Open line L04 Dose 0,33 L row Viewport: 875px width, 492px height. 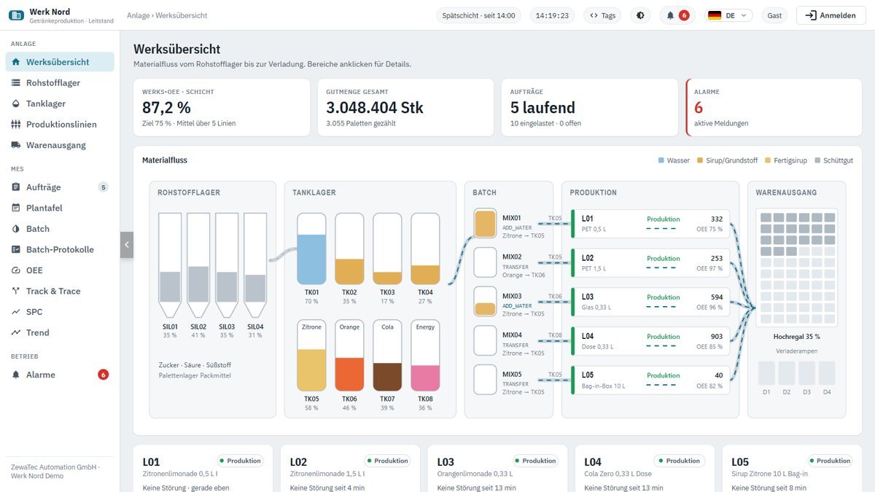[x=651, y=341]
